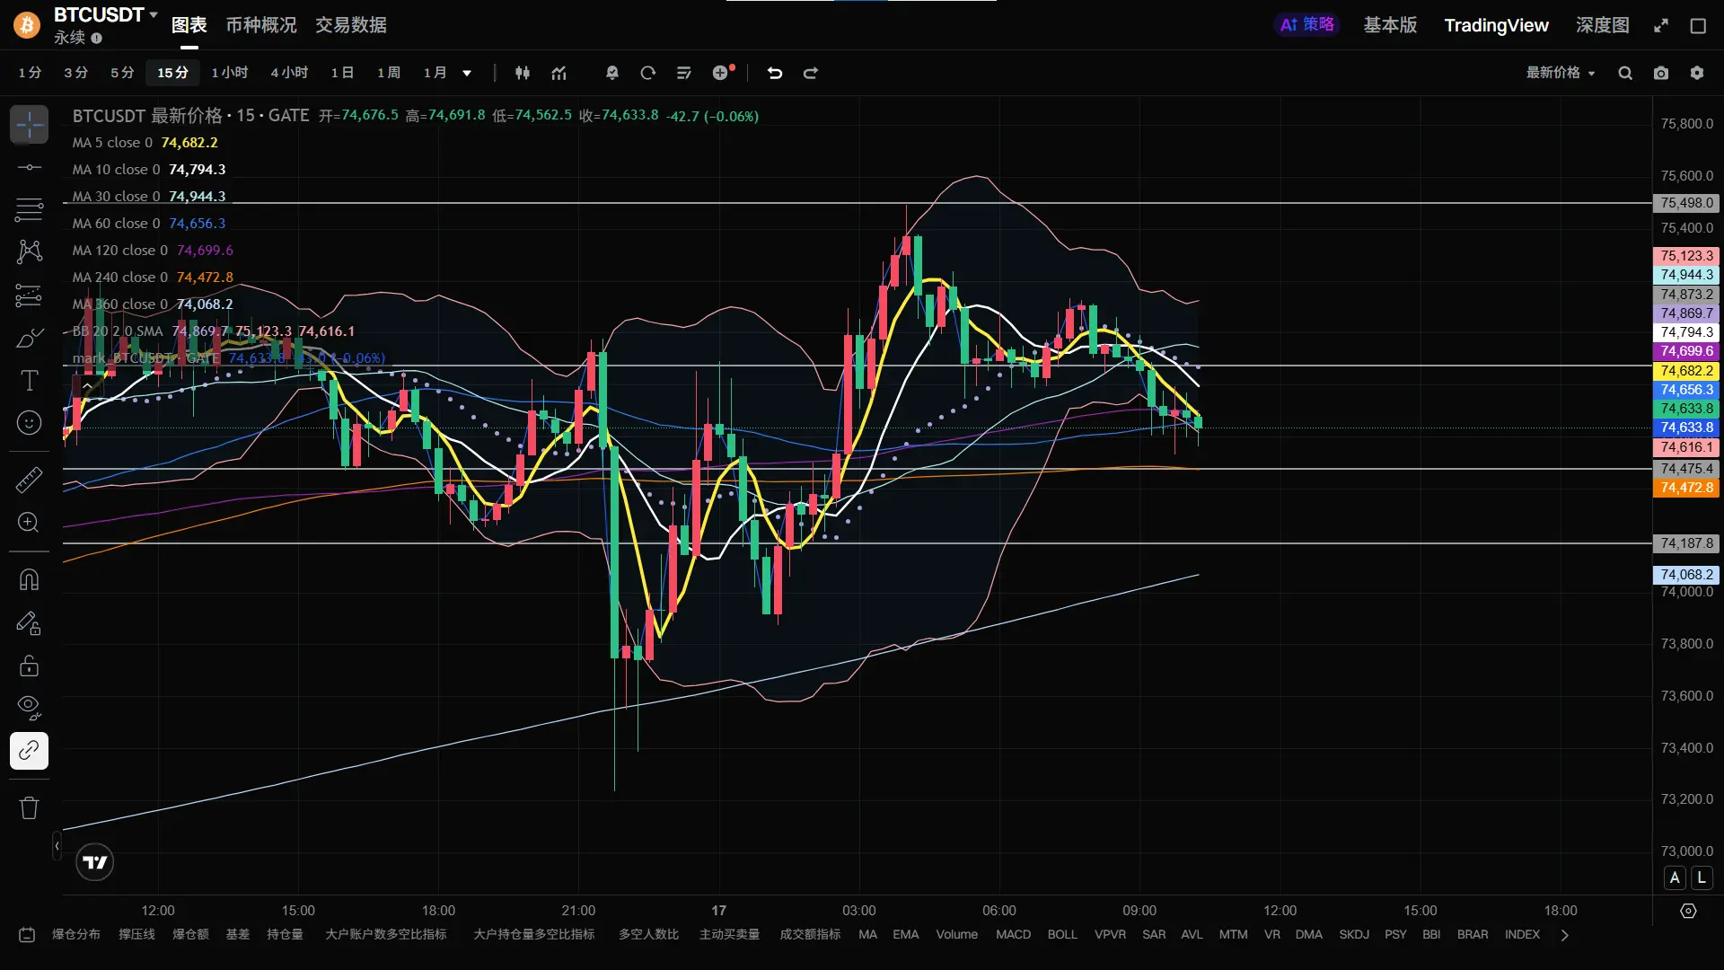Toggle the magnet snap mode
Screen dimensions: 1724x970
tap(29, 579)
